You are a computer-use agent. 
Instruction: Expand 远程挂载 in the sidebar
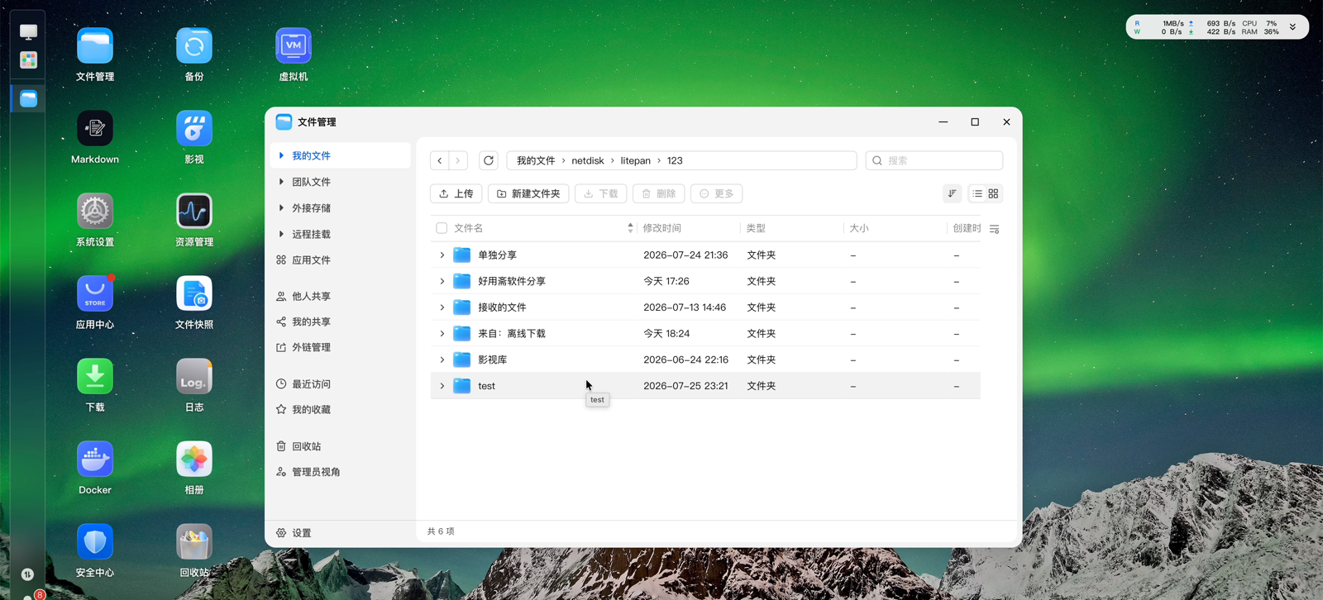(x=281, y=234)
